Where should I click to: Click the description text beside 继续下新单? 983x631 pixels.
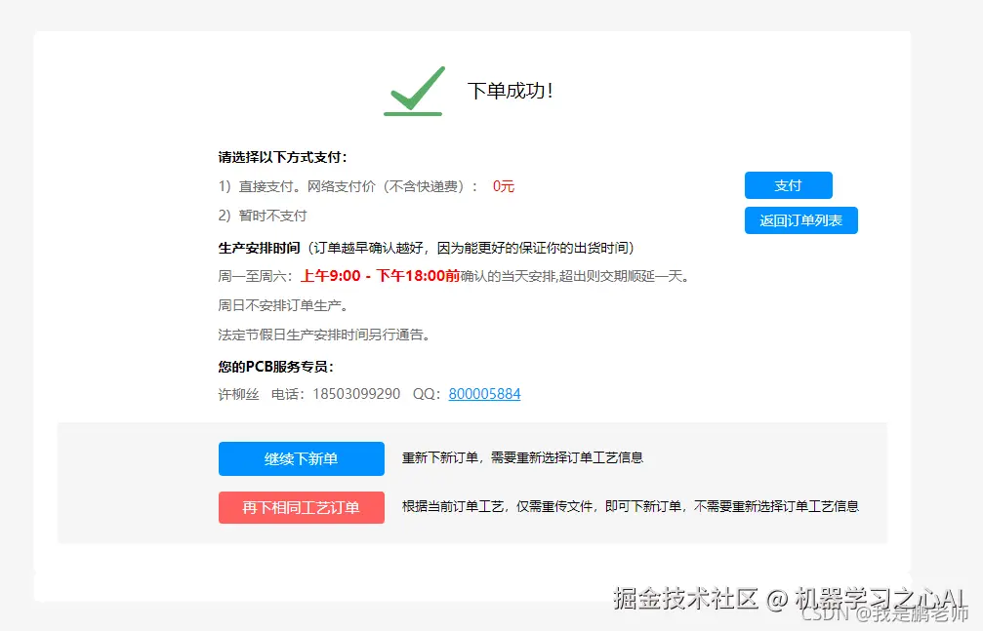pyautogui.click(x=523, y=456)
